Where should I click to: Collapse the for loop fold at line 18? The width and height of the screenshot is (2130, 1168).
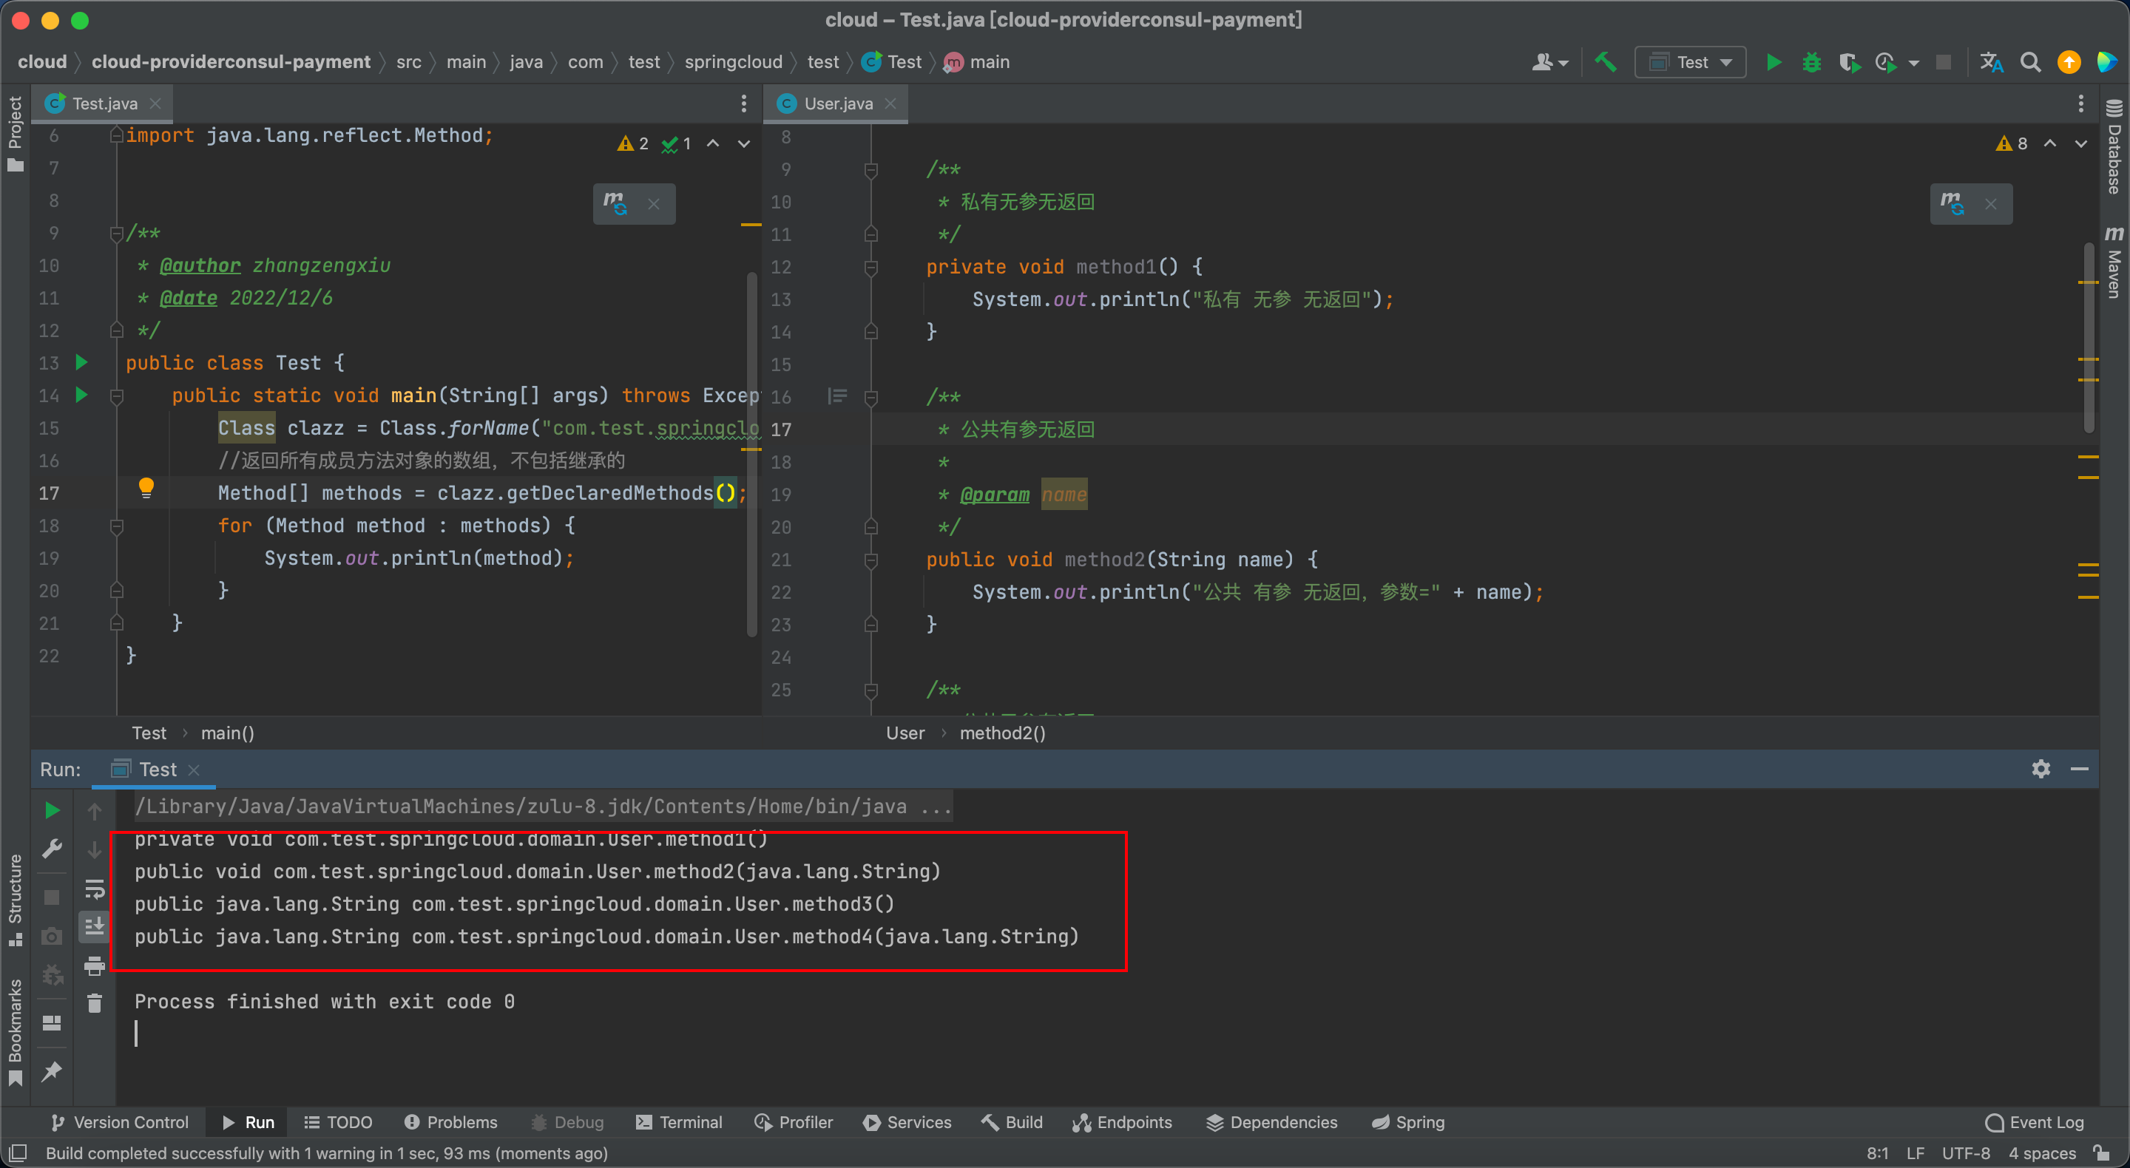(x=117, y=526)
